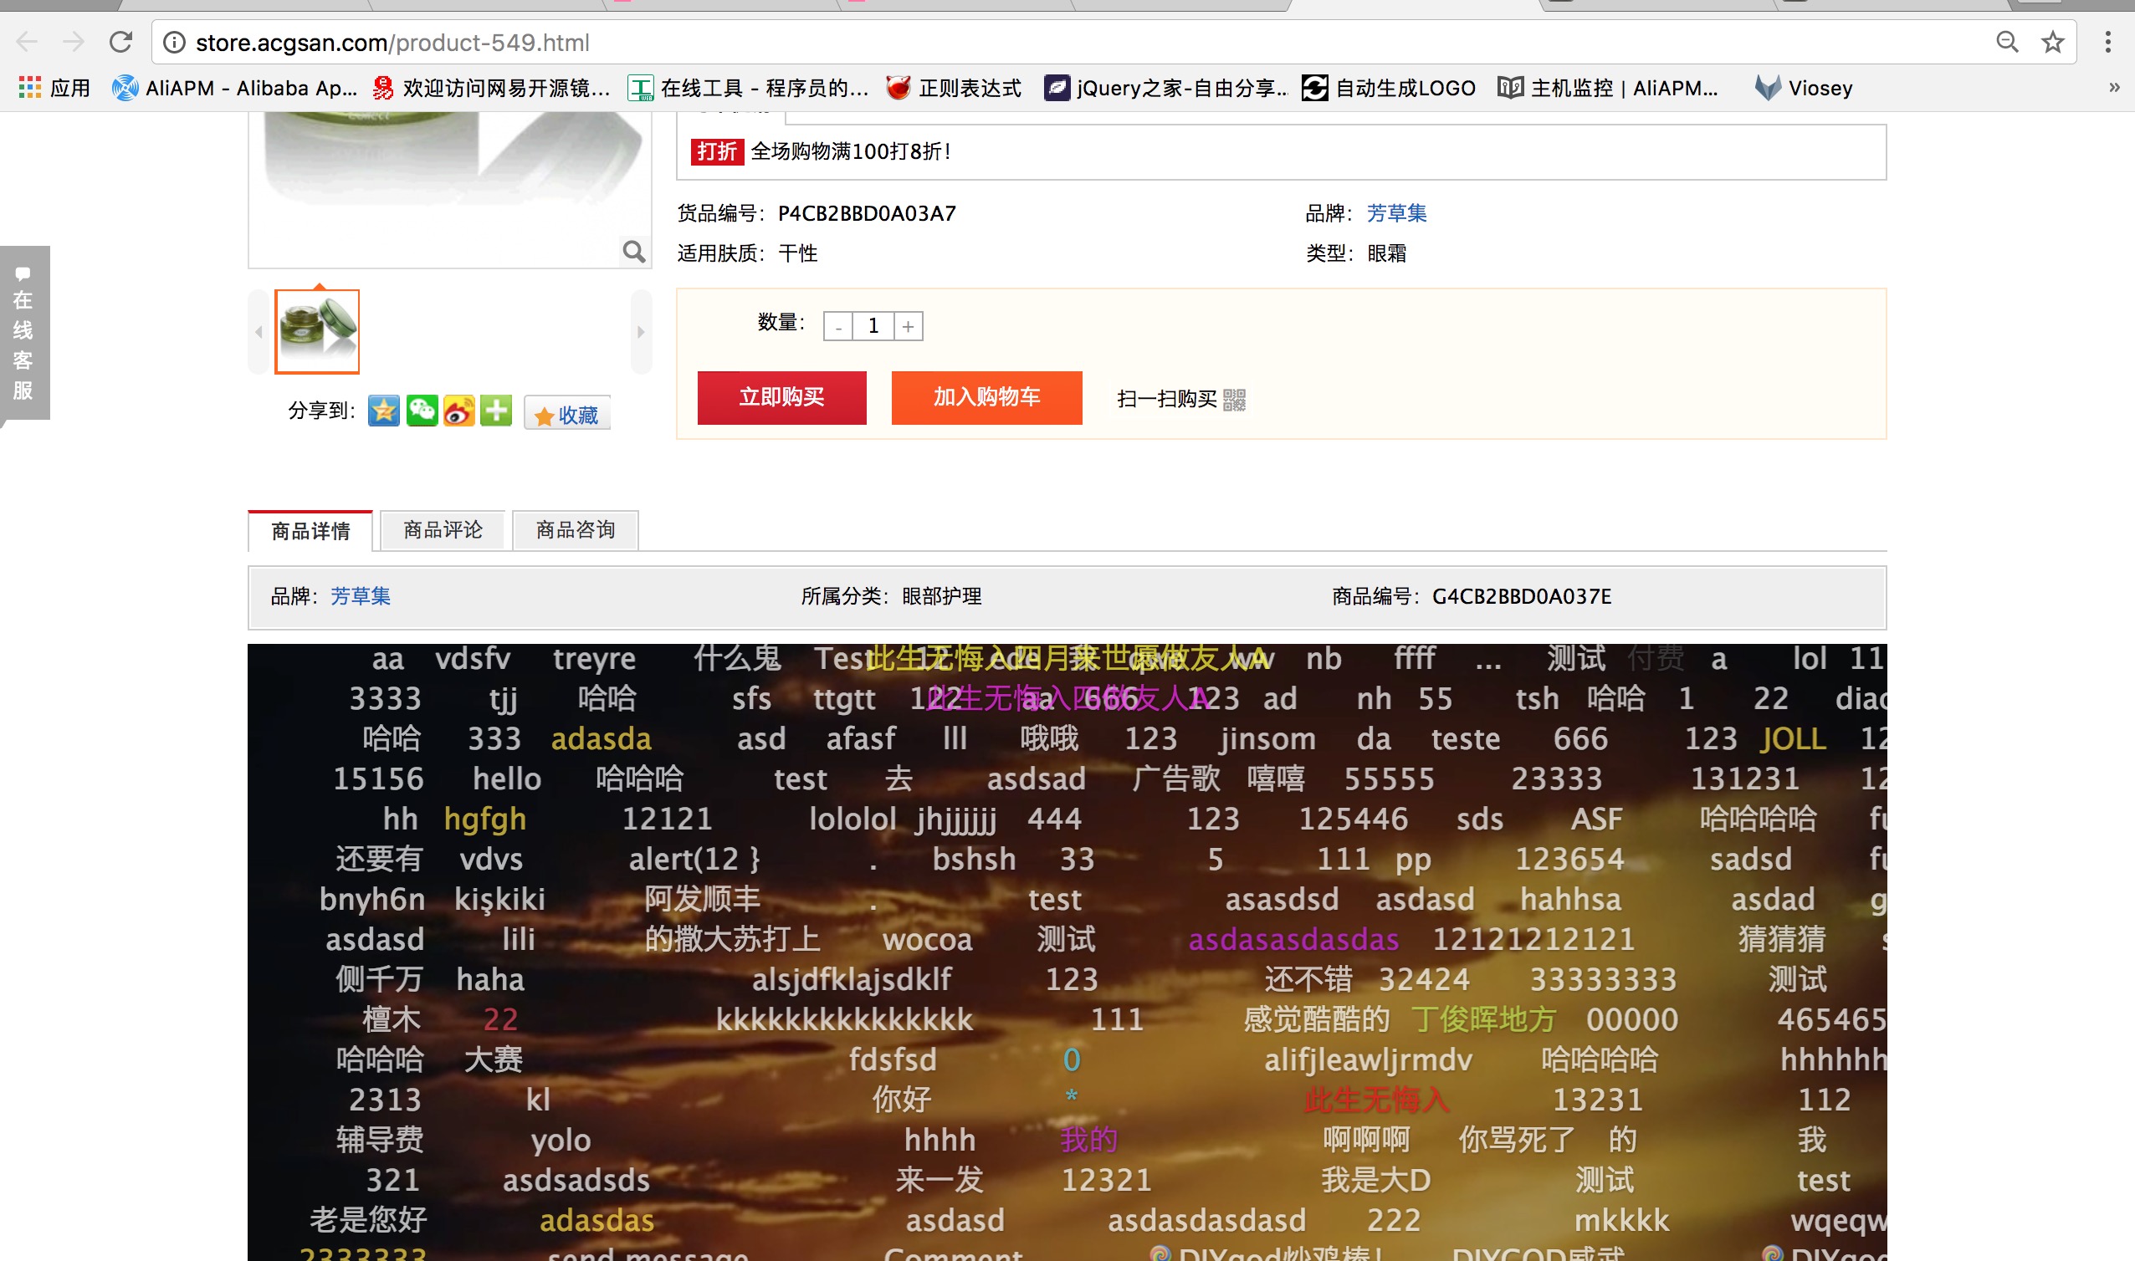
Task: Click the WeChat share icon
Action: coord(422,411)
